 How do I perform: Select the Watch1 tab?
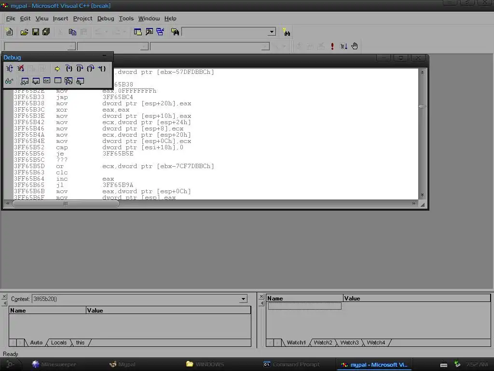pyautogui.click(x=296, y=342)
